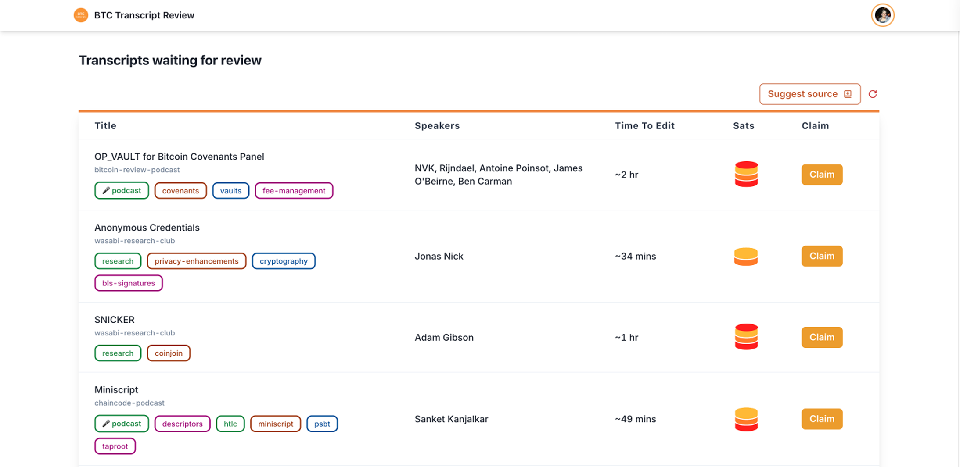Click the BTC Transcript orange logo icon
The image size is (960, 467).
tap(81, 15)
